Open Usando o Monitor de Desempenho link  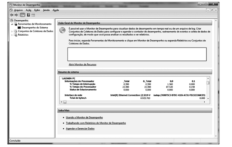[x=84, y=117]
